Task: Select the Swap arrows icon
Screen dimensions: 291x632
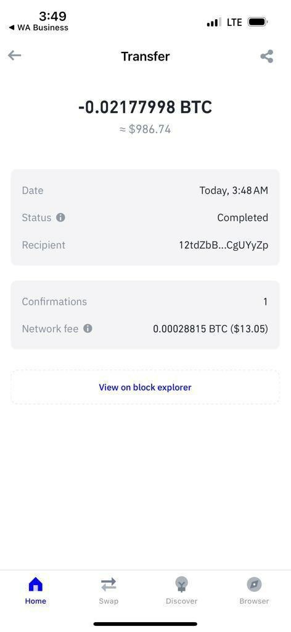Action: [109, 584]
